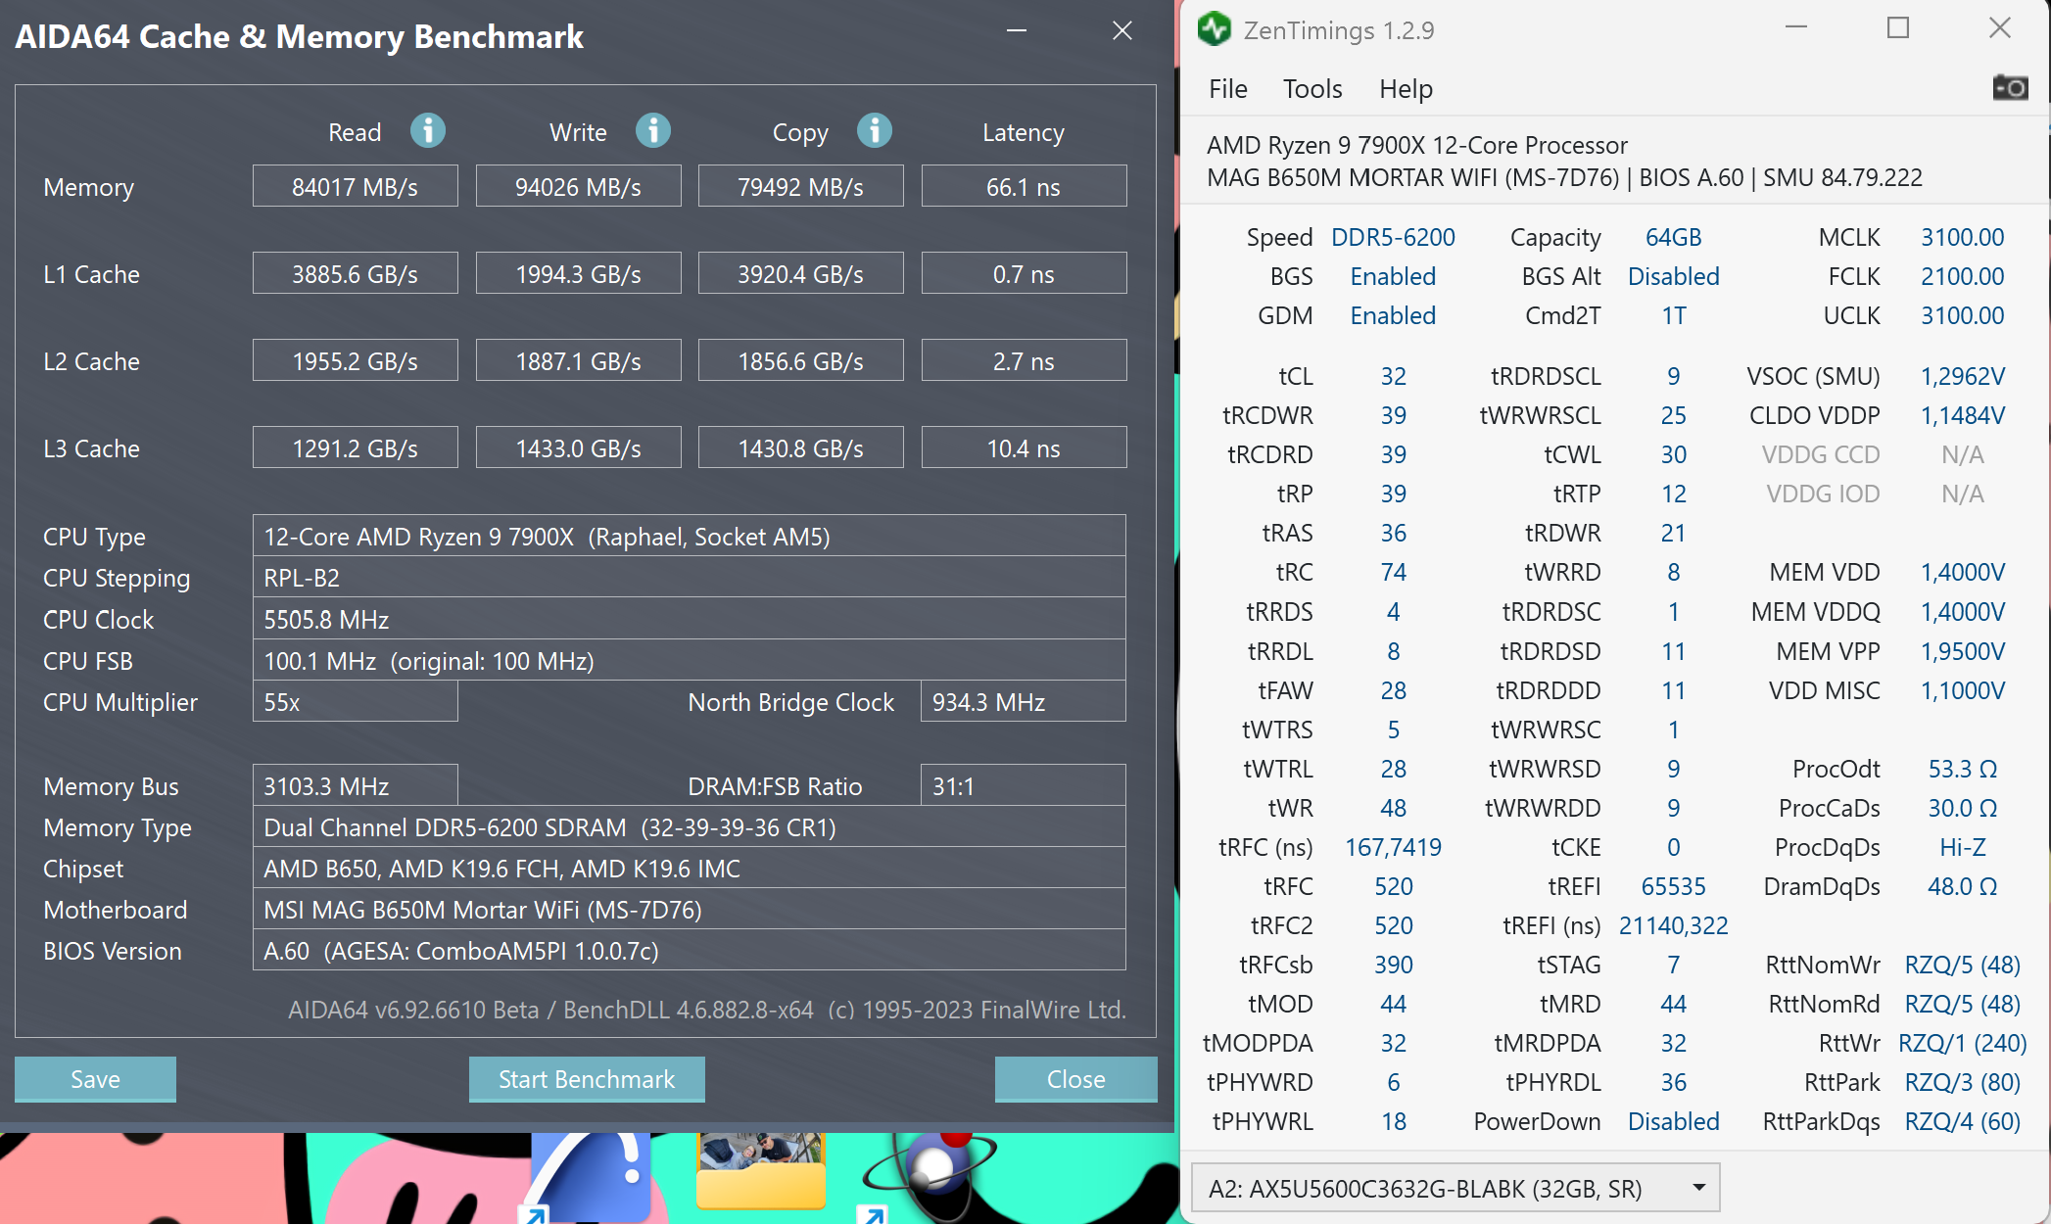Click the Copy info icon

coord(874,130)
